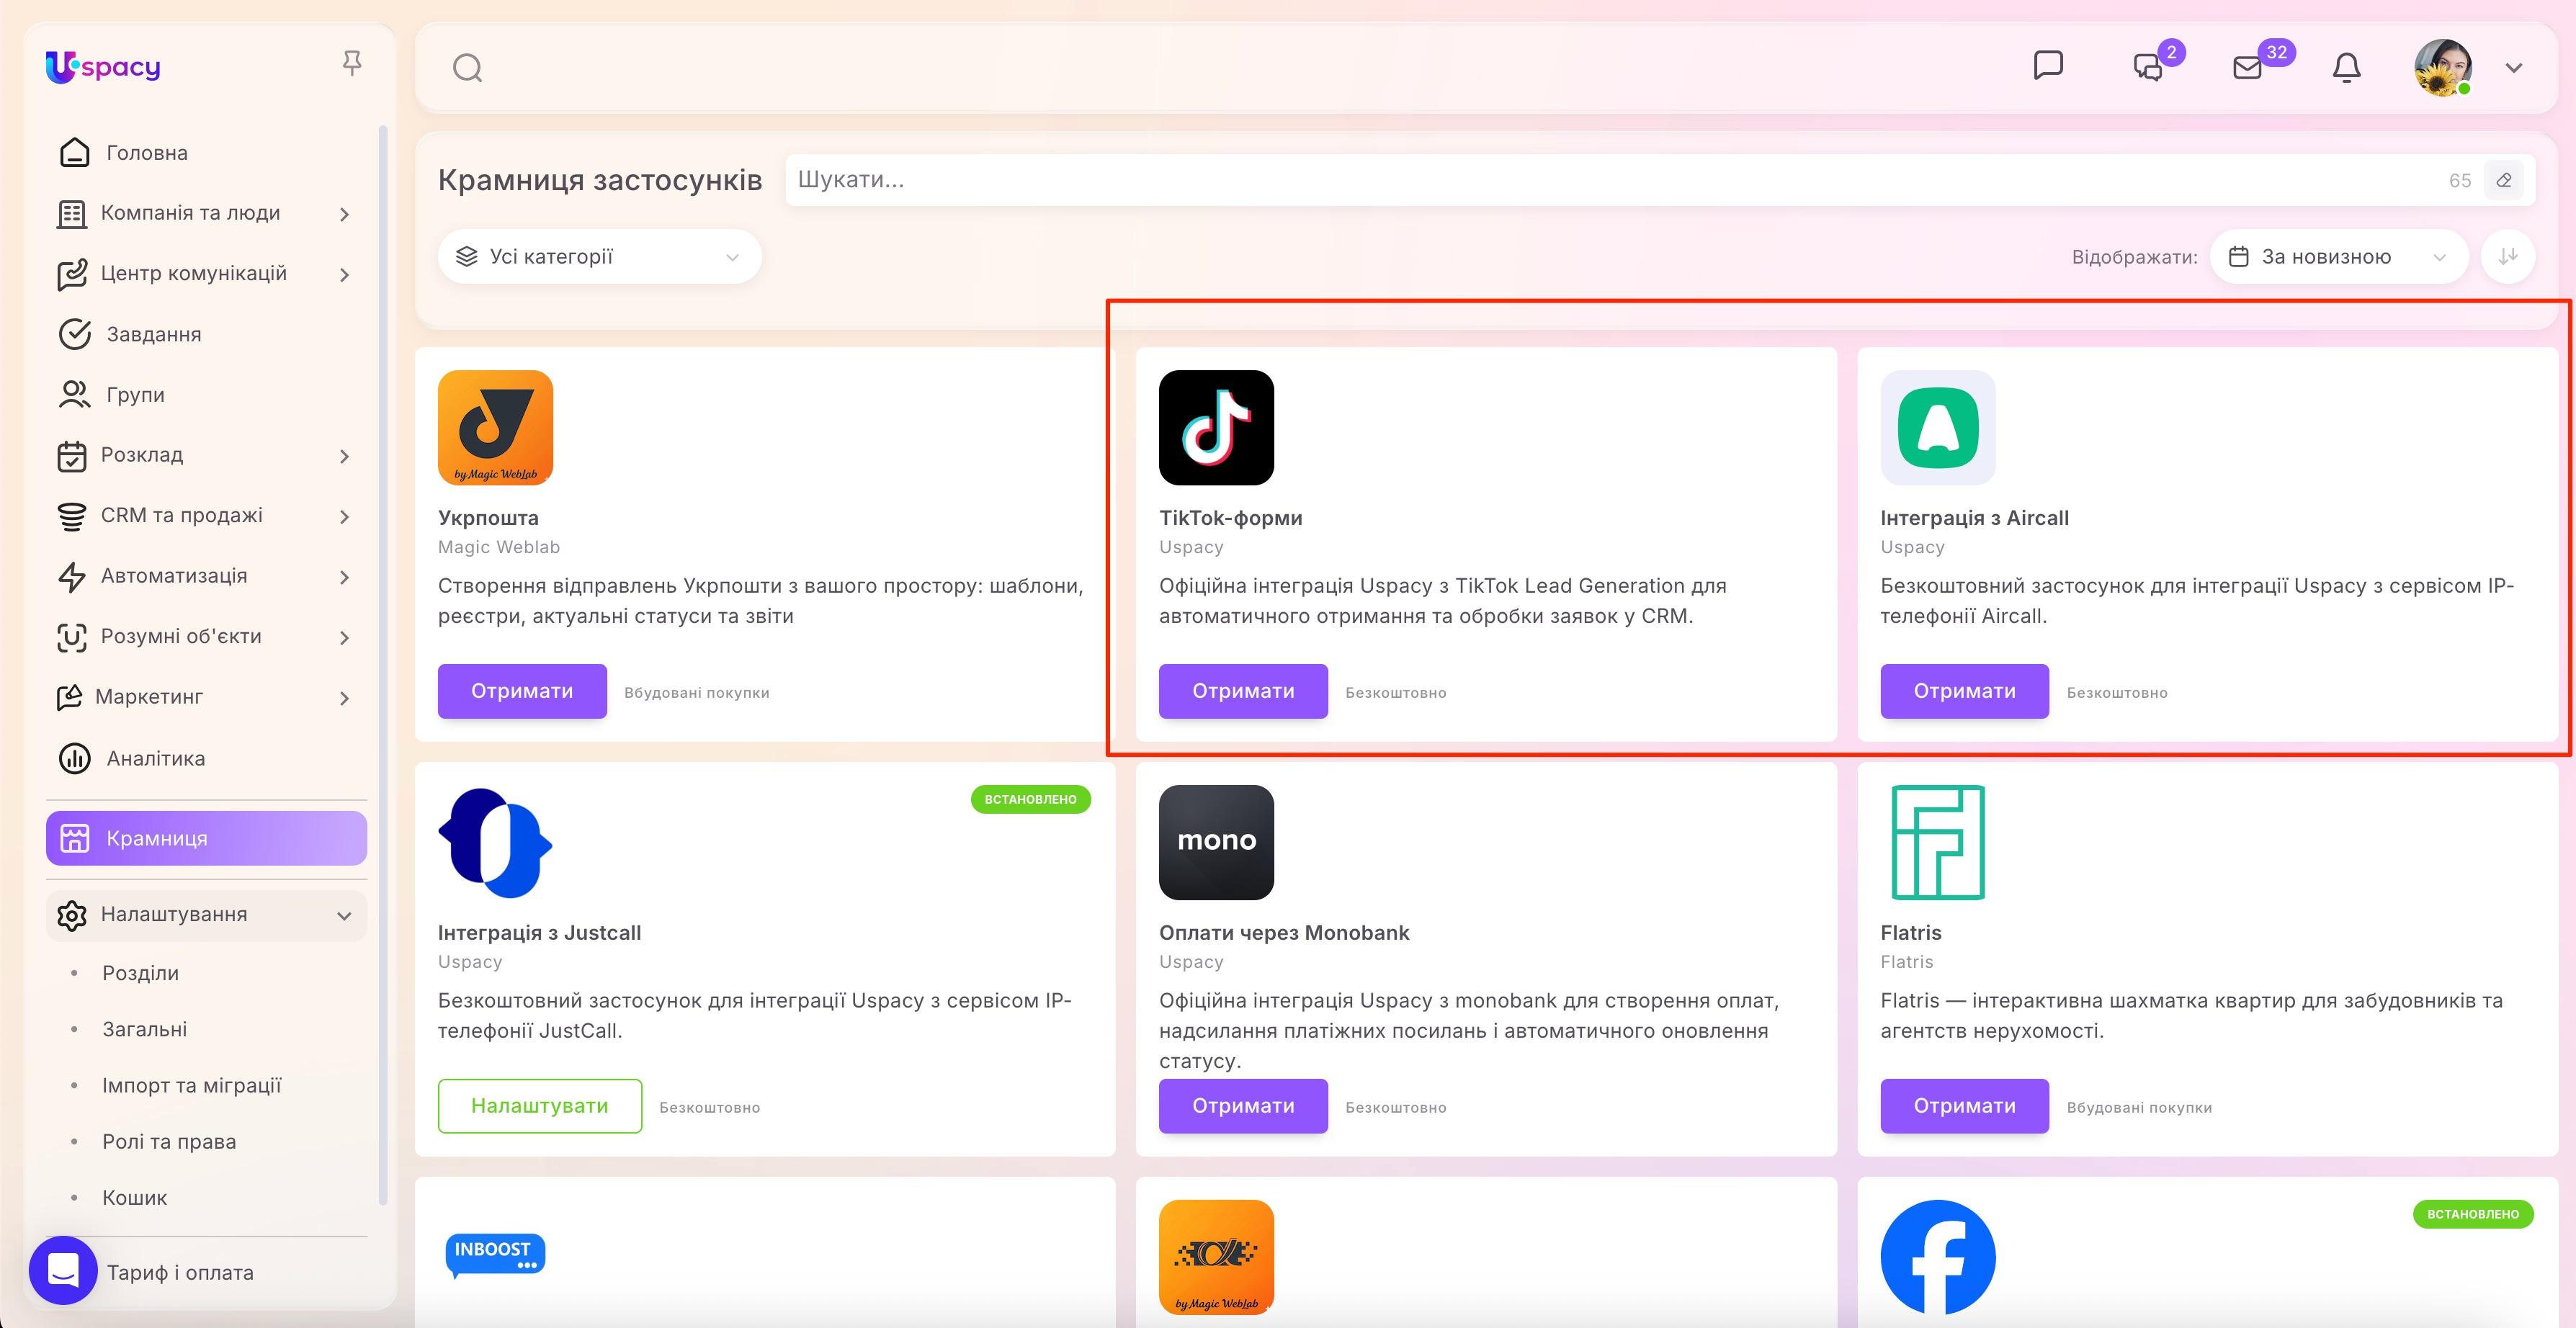The image size is (2576, 1328).
Task: Expand Компанія та люди submenu
Action: (x=344, y=214)
